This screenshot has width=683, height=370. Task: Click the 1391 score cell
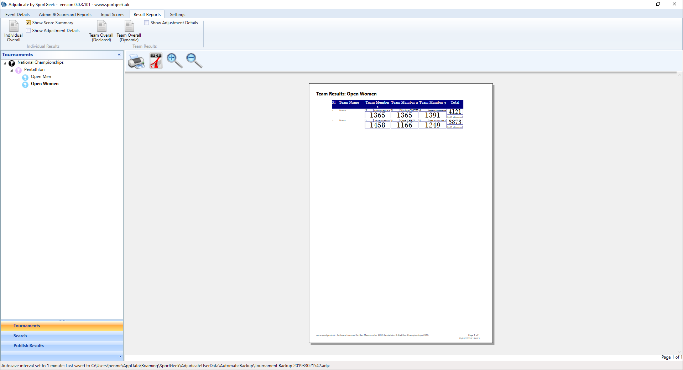point(433,115)
